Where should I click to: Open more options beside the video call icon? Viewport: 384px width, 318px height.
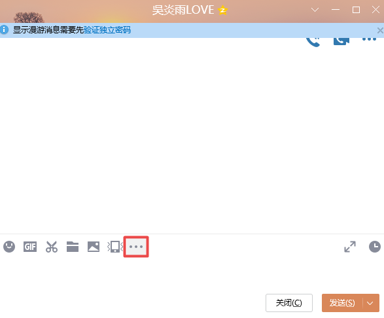pyautogui.click(x=370, y=39)
